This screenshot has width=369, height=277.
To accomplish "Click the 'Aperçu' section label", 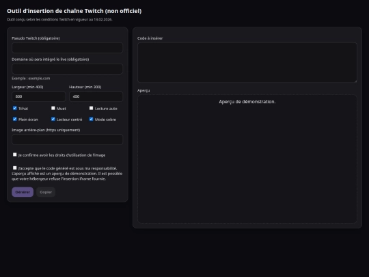I will [x=143, y=90].
